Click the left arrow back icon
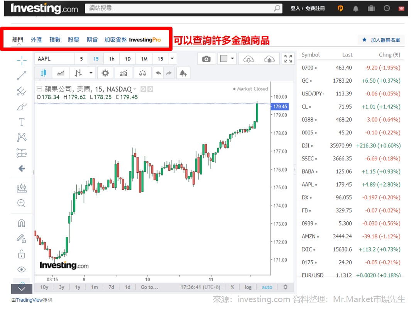 [x=22, y=168]
